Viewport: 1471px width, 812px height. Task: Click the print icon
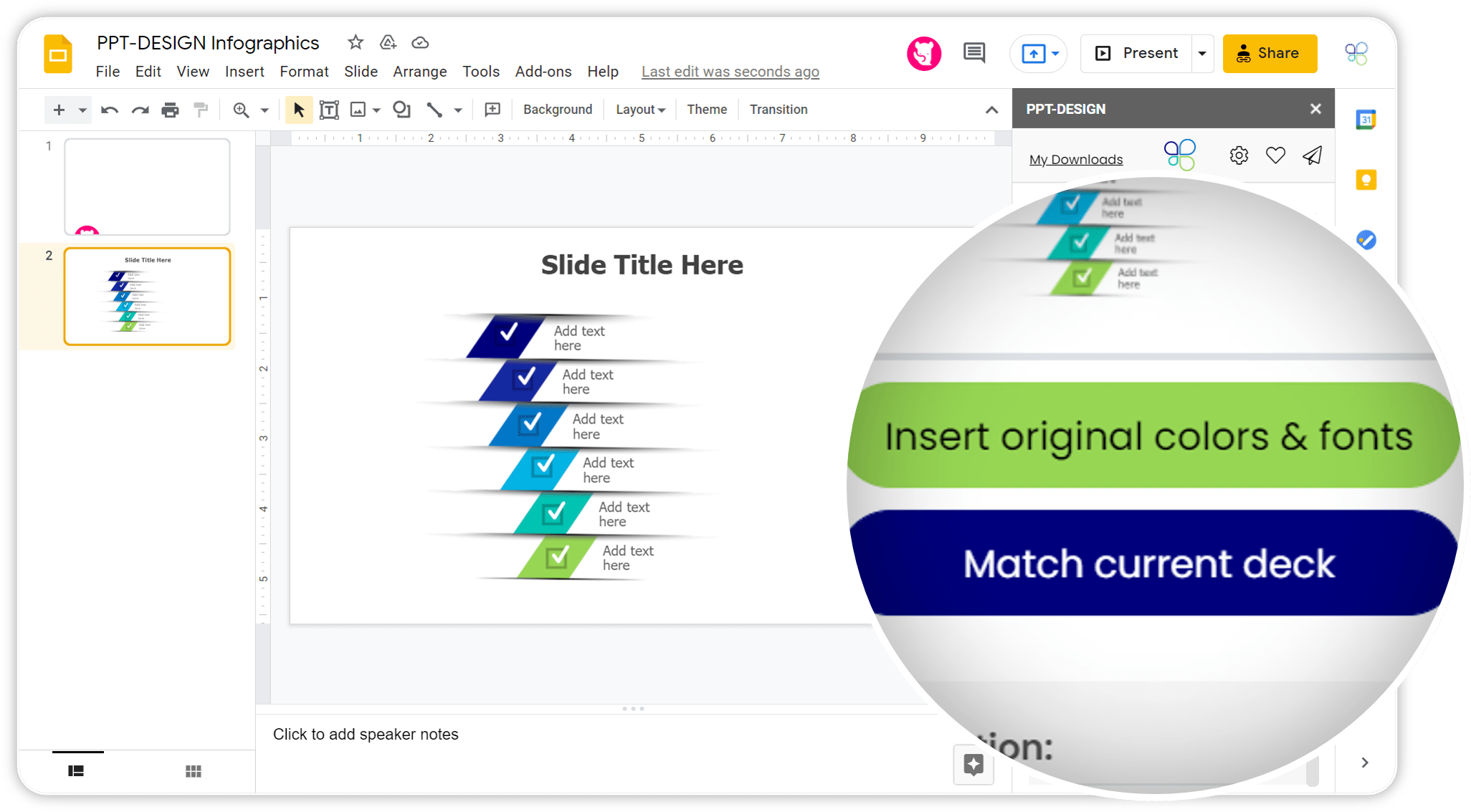(x=170, y=110)
